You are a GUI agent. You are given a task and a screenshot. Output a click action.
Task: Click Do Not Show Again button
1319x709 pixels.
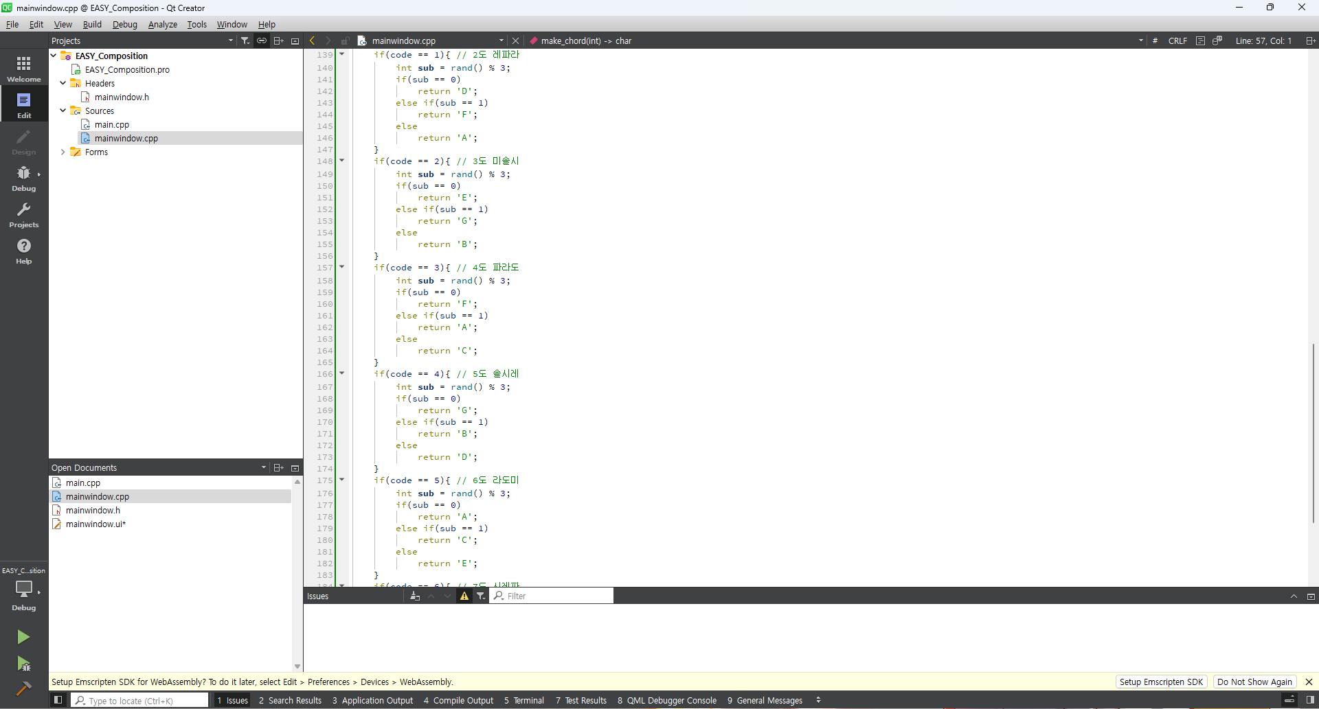(x=1254, y=682)
